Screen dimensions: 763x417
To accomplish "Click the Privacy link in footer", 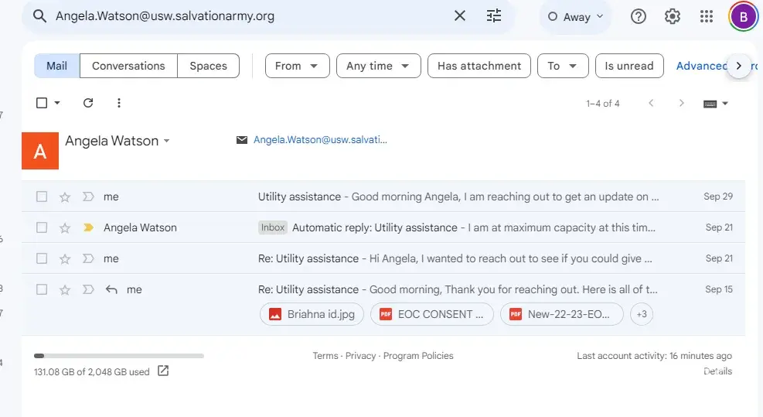I will (x=360, y=356).
